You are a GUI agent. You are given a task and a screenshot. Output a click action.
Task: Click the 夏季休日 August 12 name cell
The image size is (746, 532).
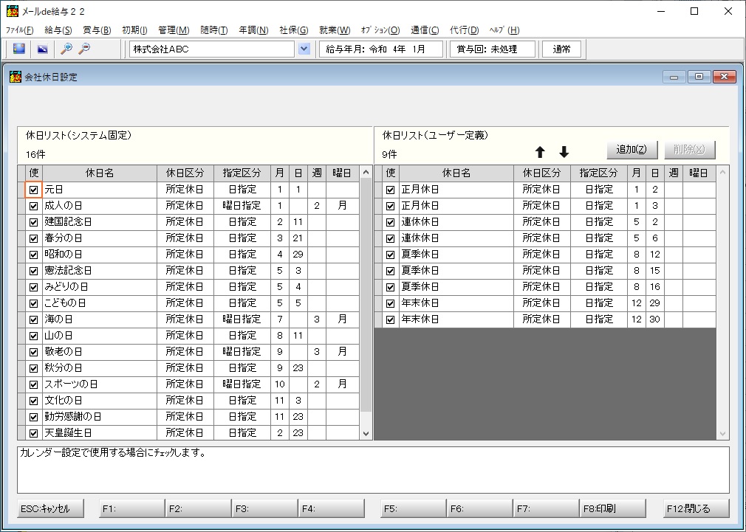point(456,255)
